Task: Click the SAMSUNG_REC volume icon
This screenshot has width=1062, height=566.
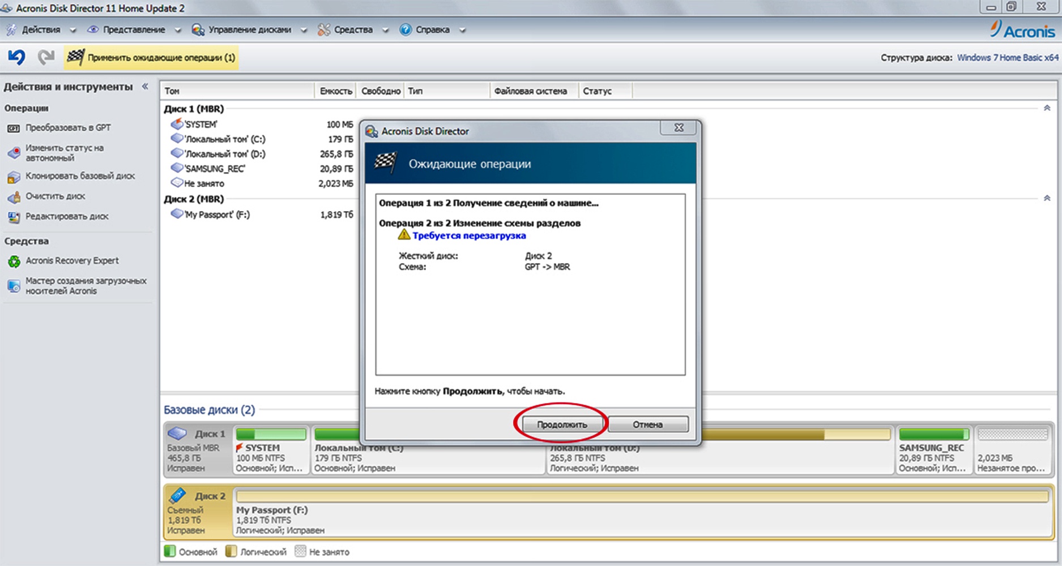Action: click(177, 168)
